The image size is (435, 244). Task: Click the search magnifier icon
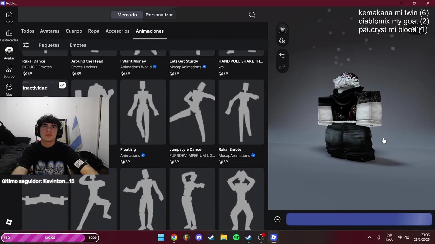tap(252, 15)
